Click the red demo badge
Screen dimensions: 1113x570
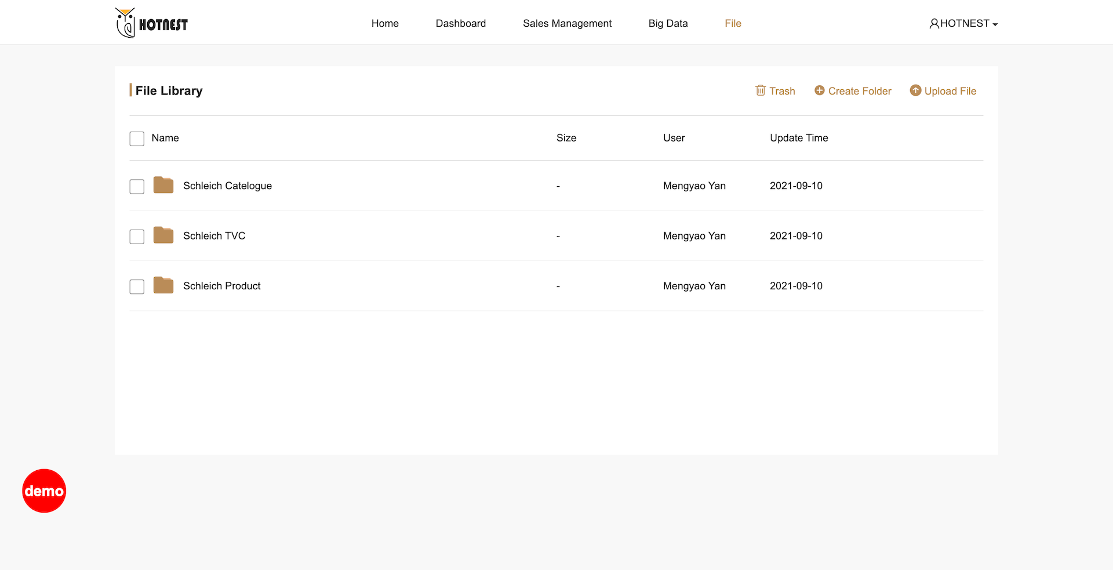tap(44, 491)
